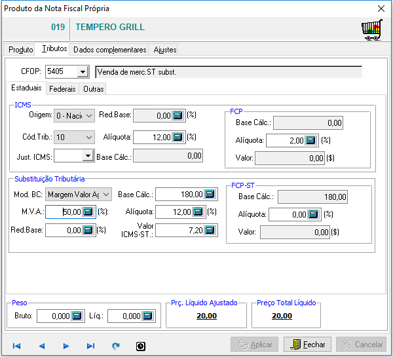Select the Estaduais sub-tab

click(26, 88)
